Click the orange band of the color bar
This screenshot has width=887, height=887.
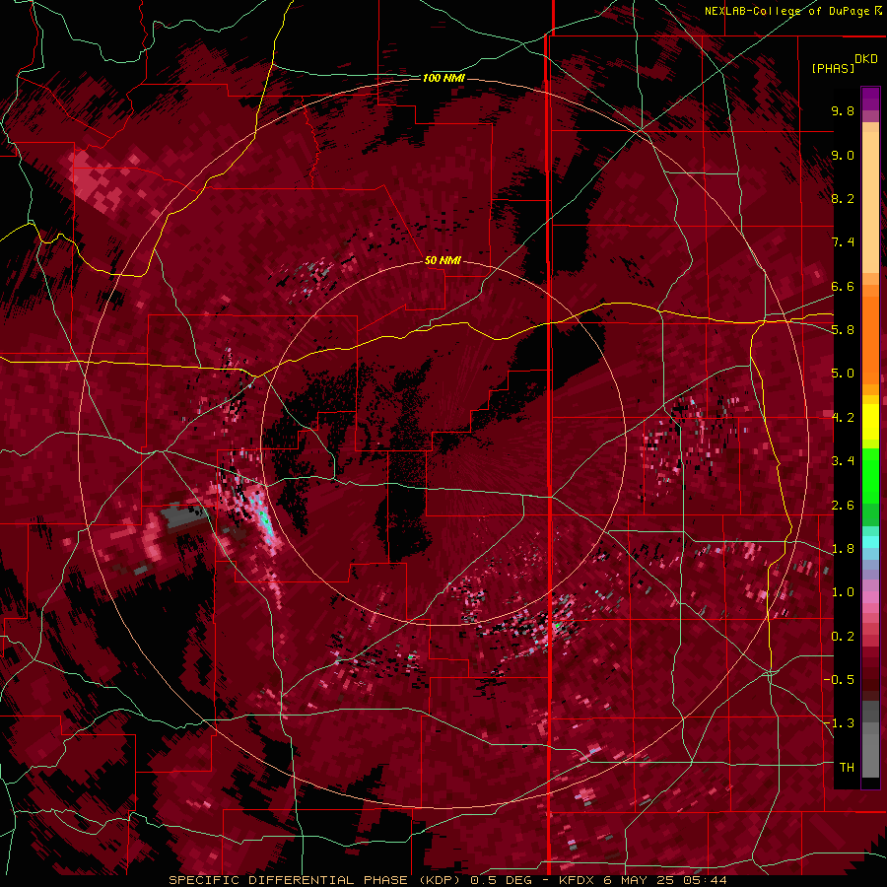[870, 335]
